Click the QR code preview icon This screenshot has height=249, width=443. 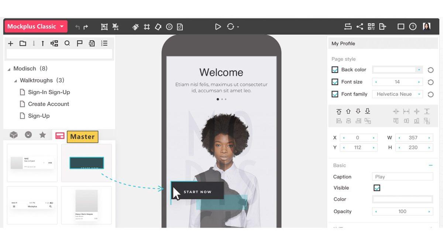[x=371, y=27]
